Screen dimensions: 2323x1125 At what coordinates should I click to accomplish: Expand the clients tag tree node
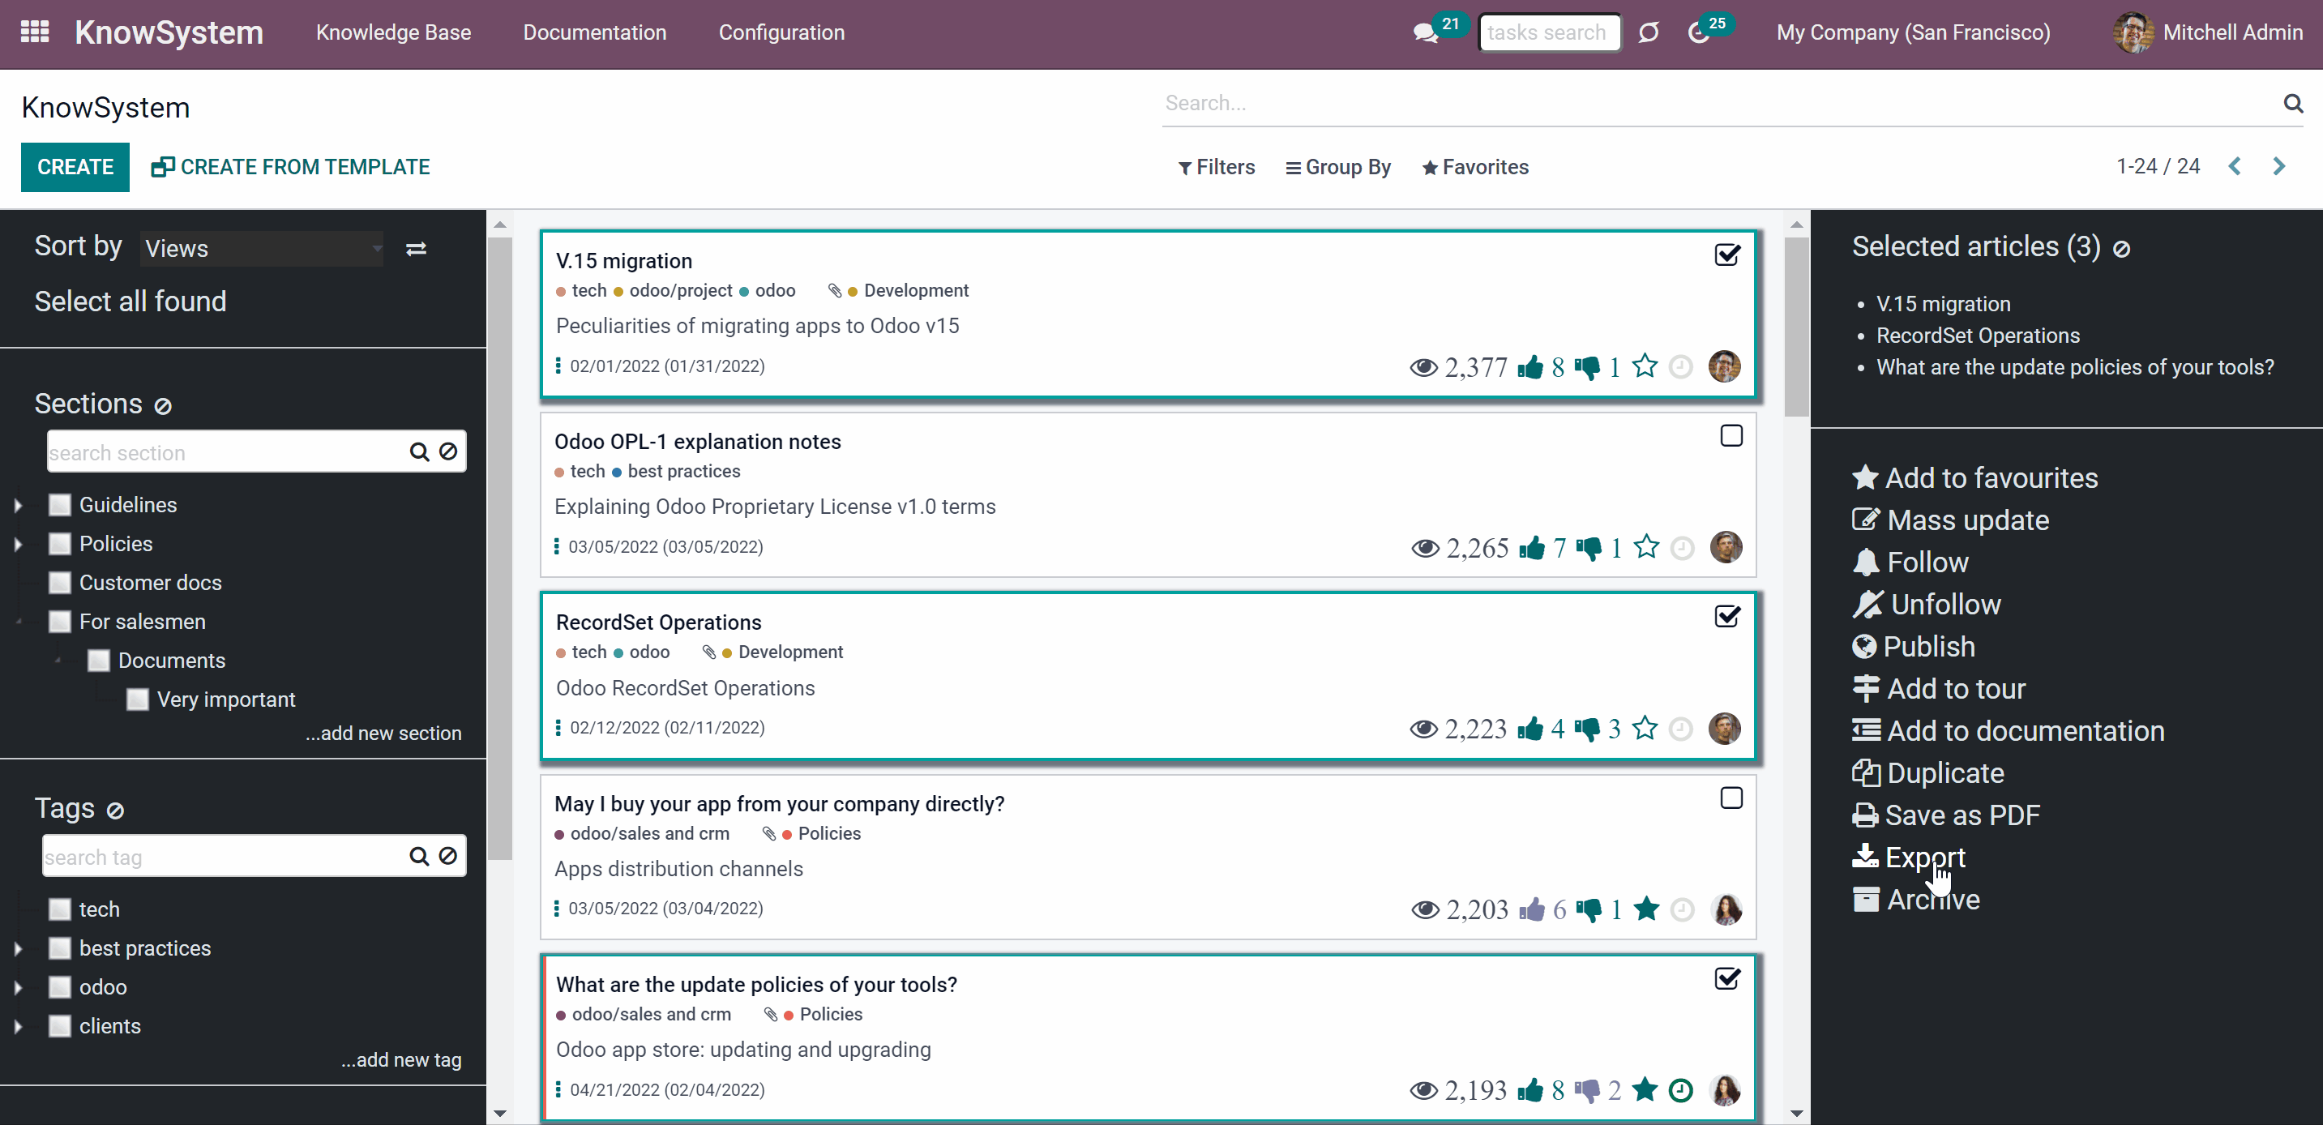point(18,1027)
